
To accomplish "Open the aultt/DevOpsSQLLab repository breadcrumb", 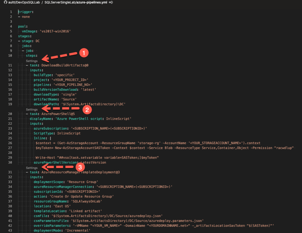I will [x=24, y=2].
